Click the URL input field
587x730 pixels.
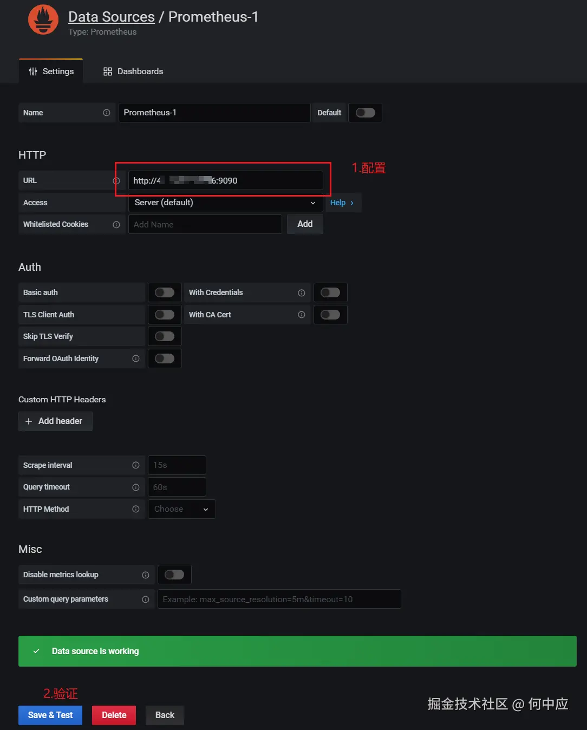(225, 180)
